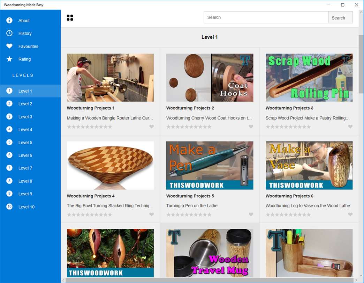Open Woodturning Projects 3 title

click(289, 108)
